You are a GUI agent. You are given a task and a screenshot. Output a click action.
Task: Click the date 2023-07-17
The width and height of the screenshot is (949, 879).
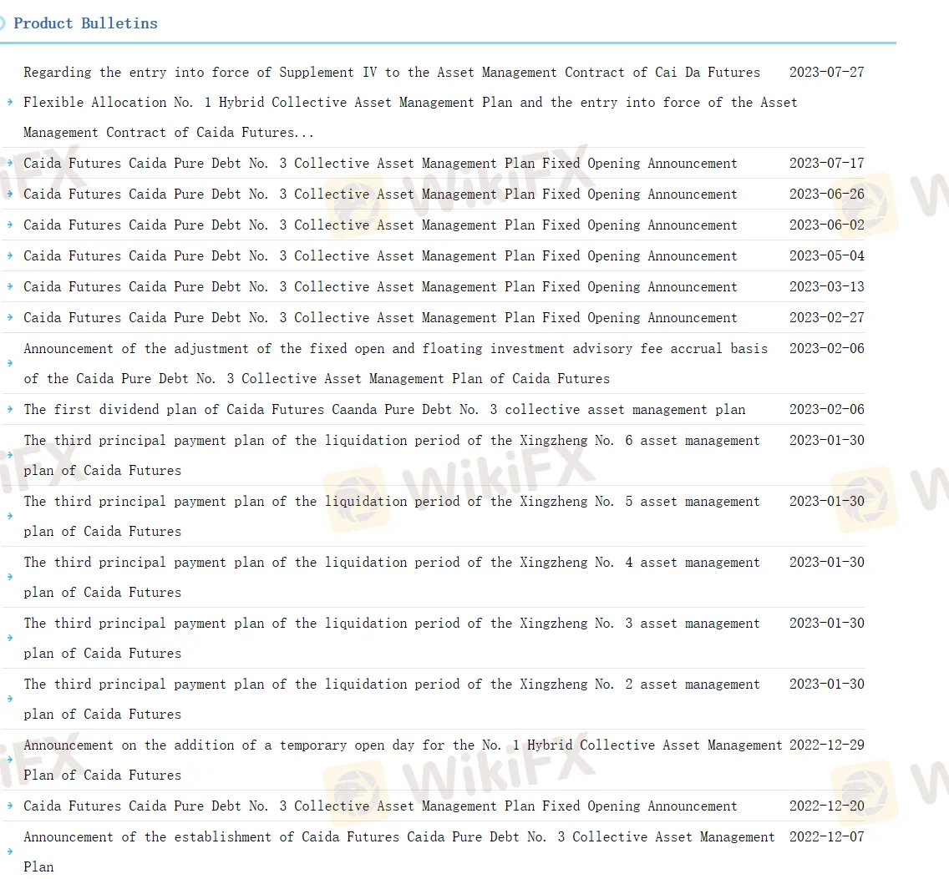[827, 164]
